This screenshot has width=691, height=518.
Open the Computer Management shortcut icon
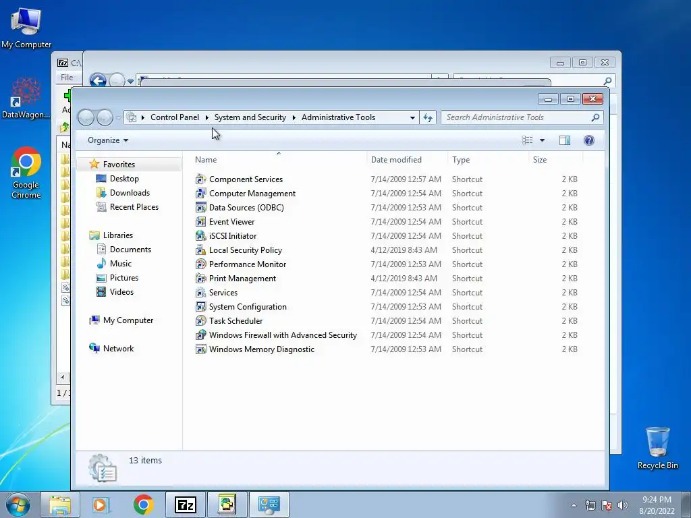(200, 194)
